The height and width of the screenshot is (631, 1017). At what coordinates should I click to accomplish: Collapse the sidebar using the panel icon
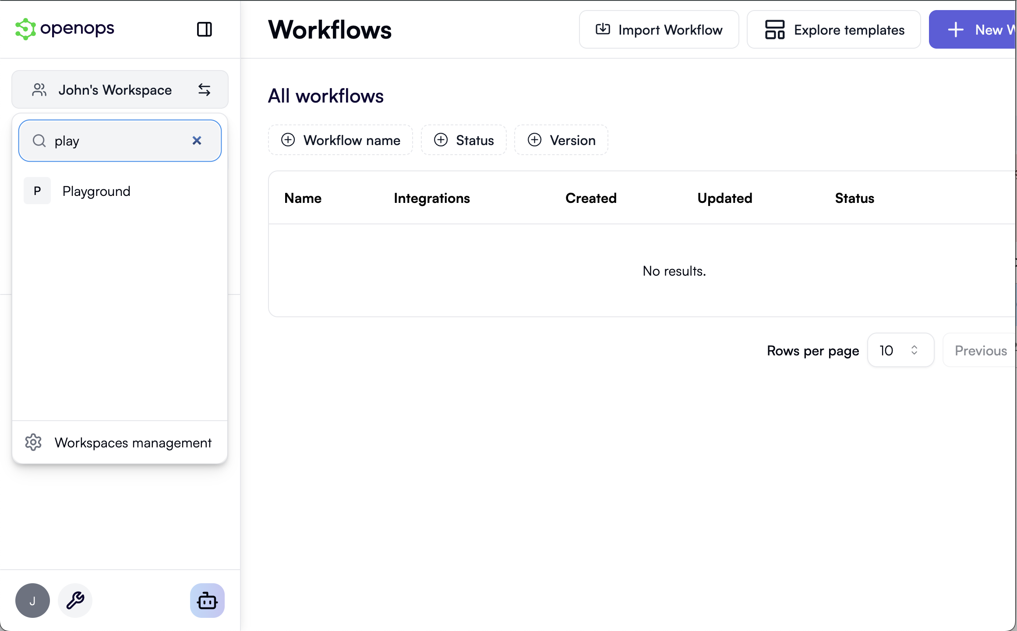coord(204,29)
